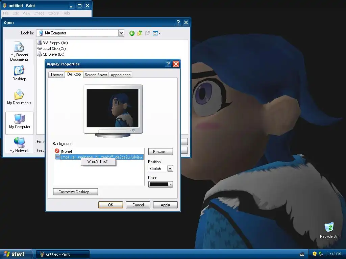The height and width of the screenshot is (259, 346).
Task: Confirm with the OK button
Action: click(x=110, y=205)
